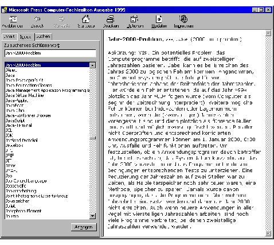Select the Joliet index entry
The width and height of the screenshot is (274, 245).
(x=10, y=206)
